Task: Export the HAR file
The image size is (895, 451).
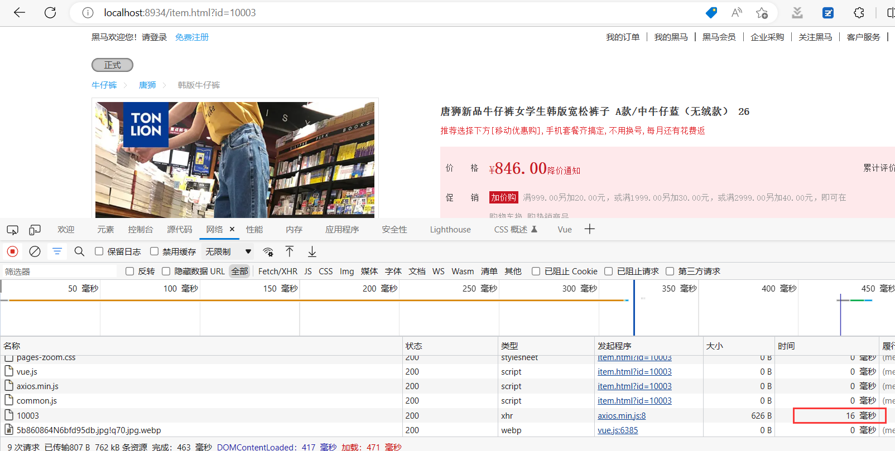Action: 312,251
